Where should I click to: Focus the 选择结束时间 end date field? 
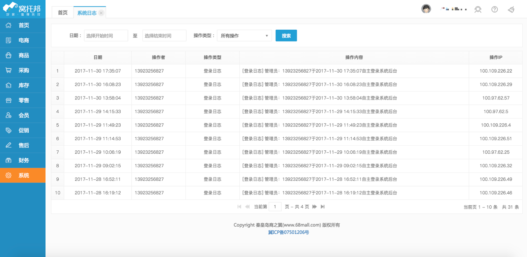tap(164, 36)
